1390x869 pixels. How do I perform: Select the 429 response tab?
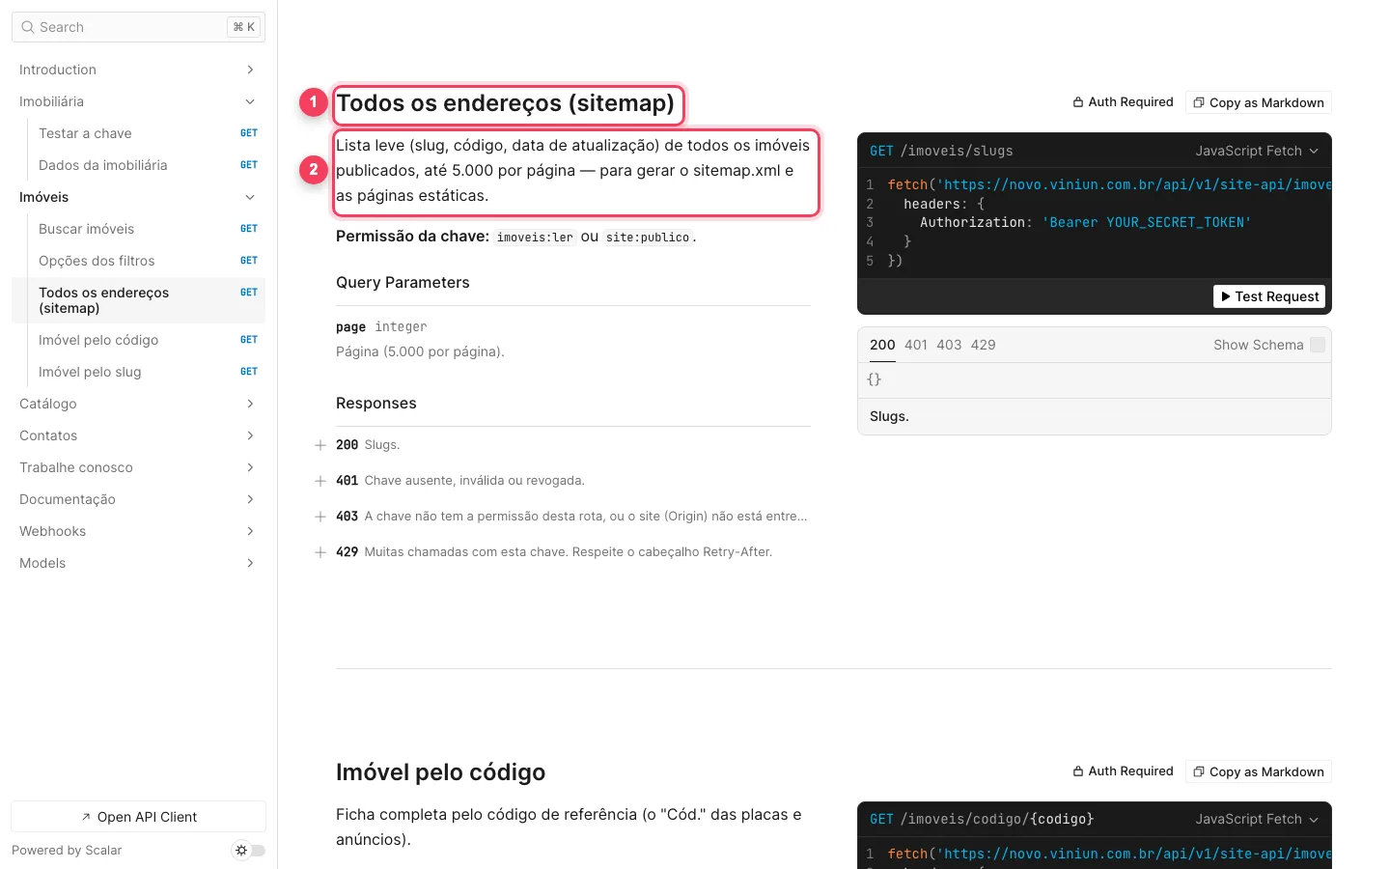984,345
